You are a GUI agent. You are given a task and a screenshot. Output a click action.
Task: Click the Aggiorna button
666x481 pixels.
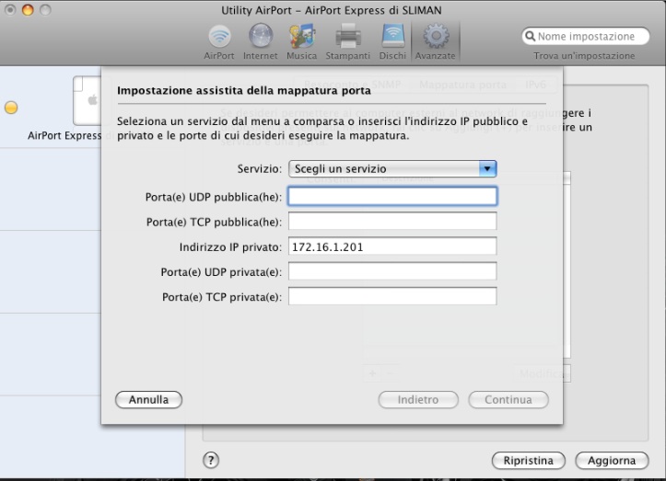[612, 460]
